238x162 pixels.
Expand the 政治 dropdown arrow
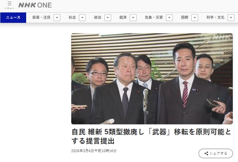click(108, 18)
